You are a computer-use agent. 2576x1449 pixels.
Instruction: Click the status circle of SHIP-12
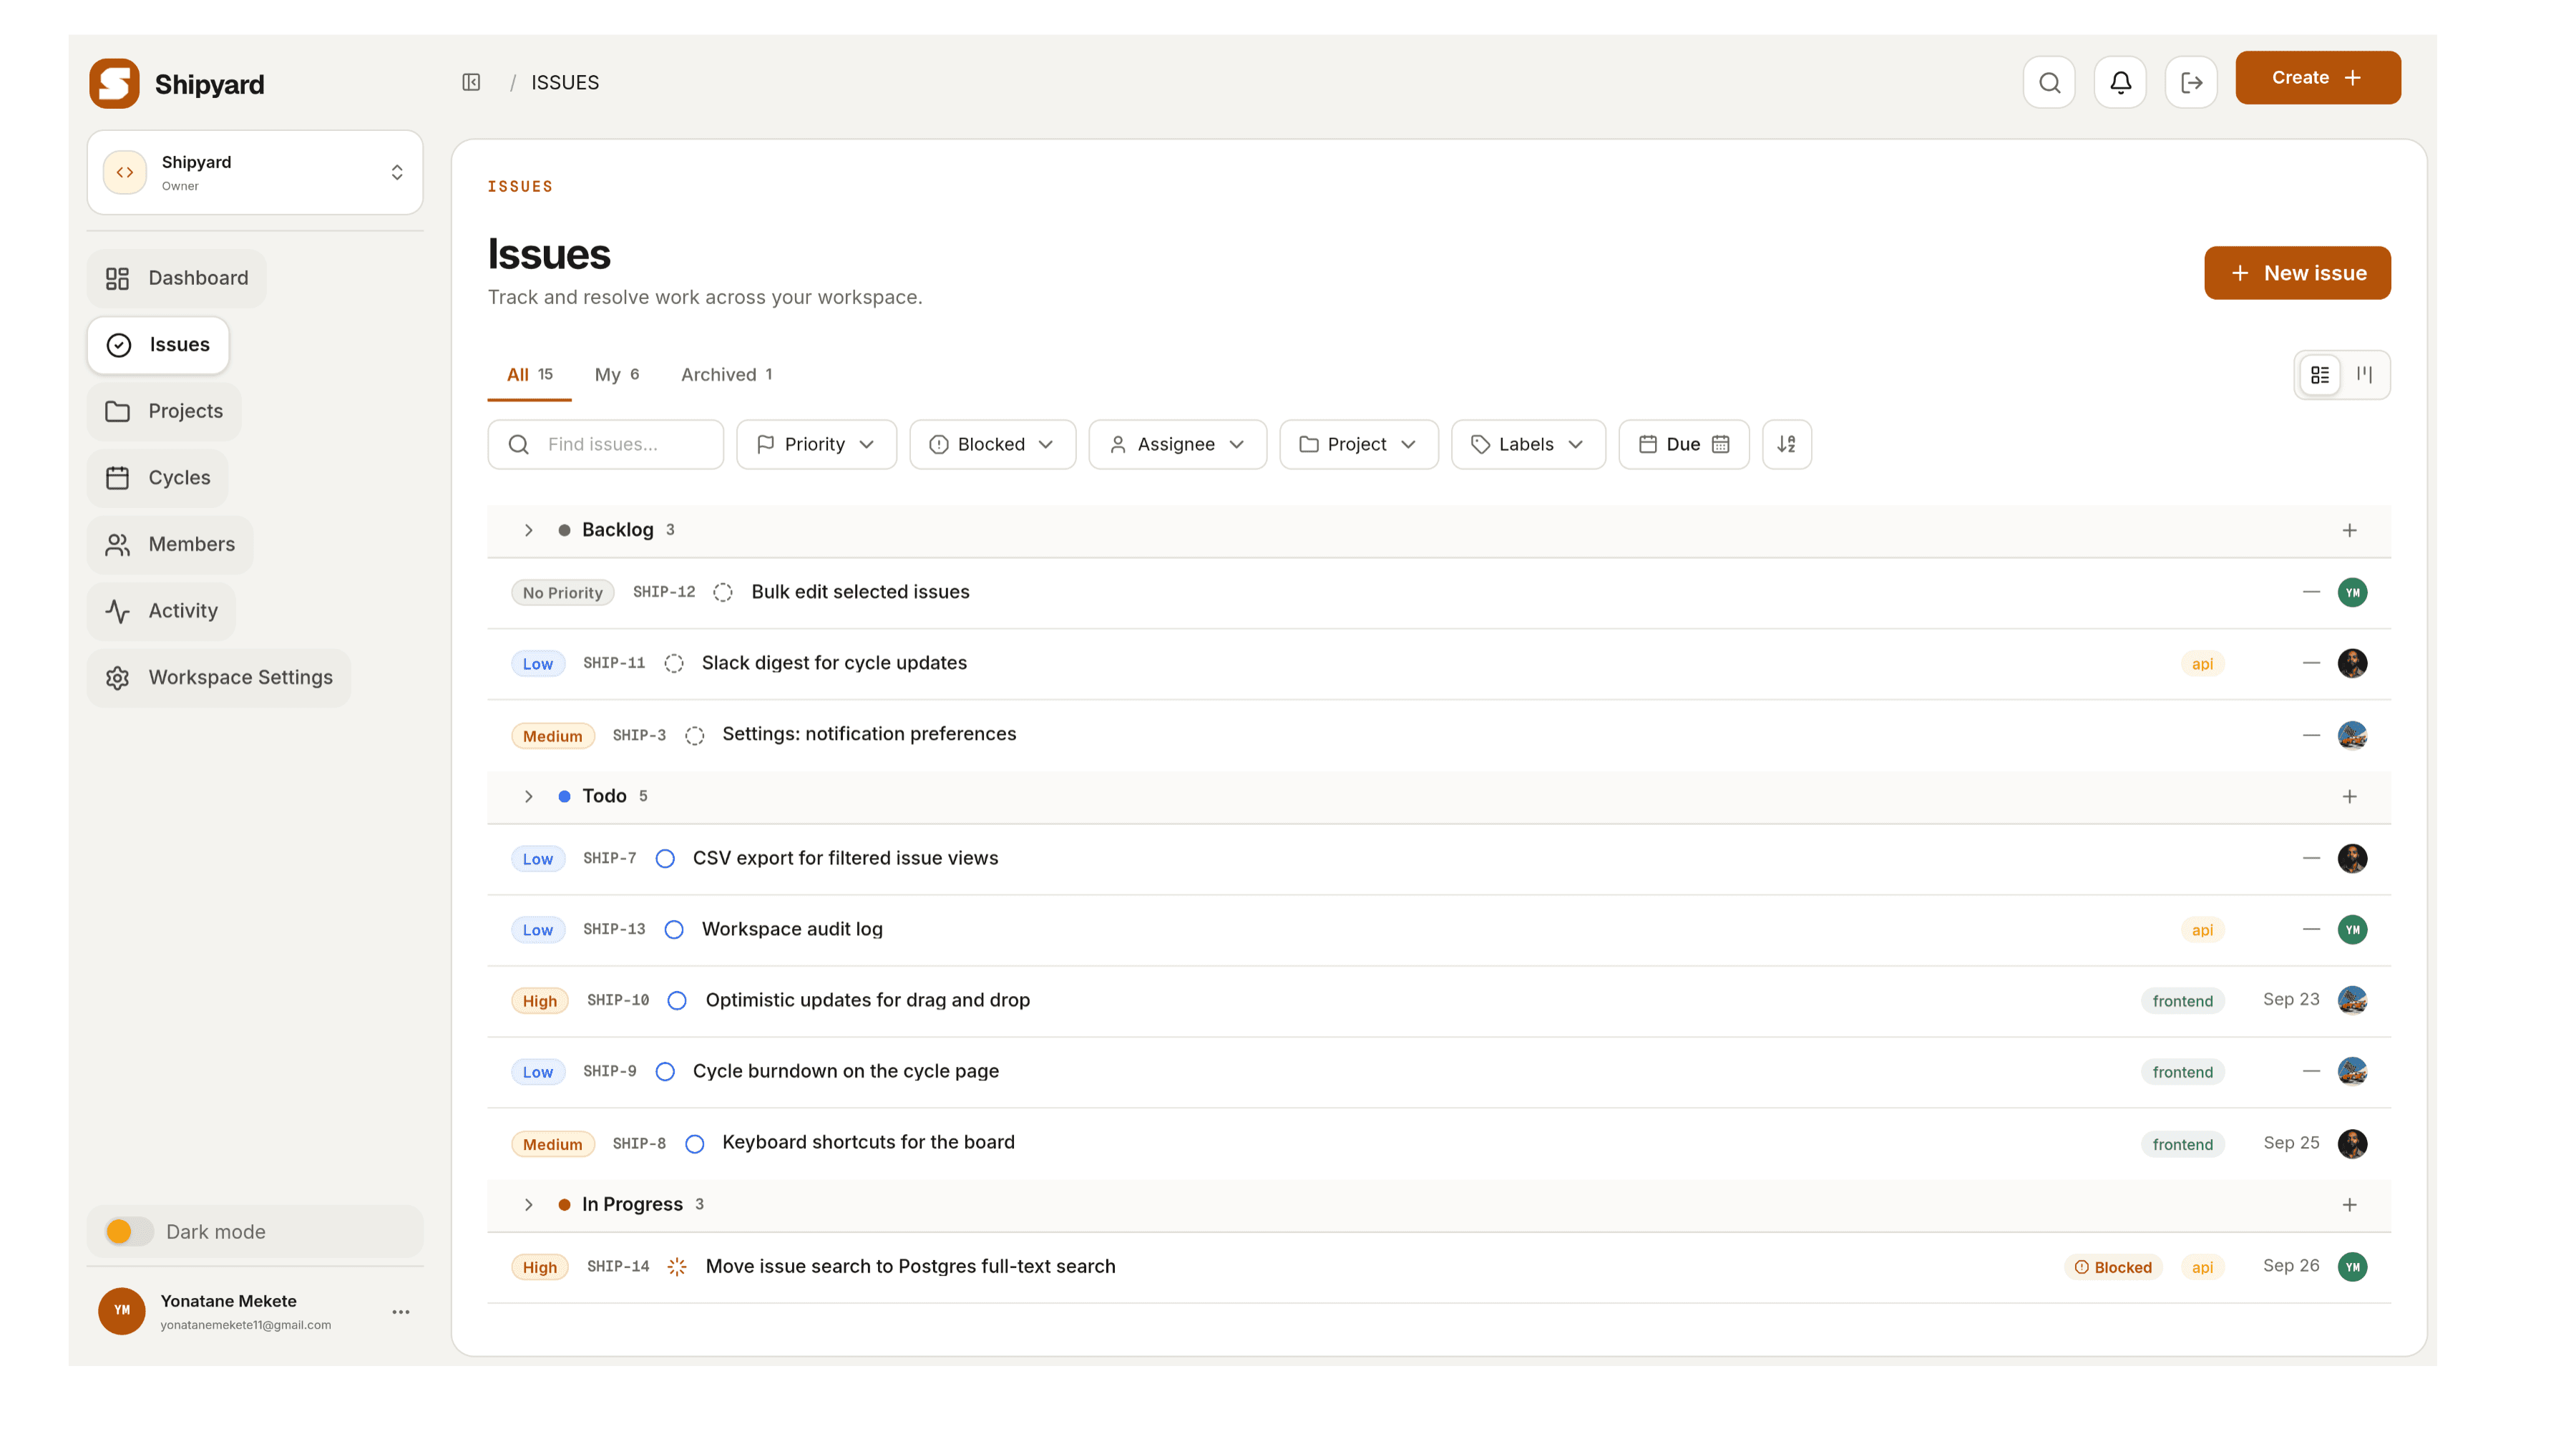[723, 592]
